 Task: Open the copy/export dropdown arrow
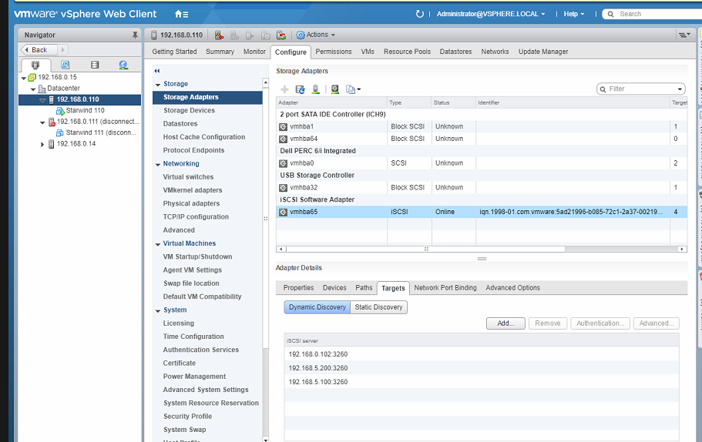358,89
